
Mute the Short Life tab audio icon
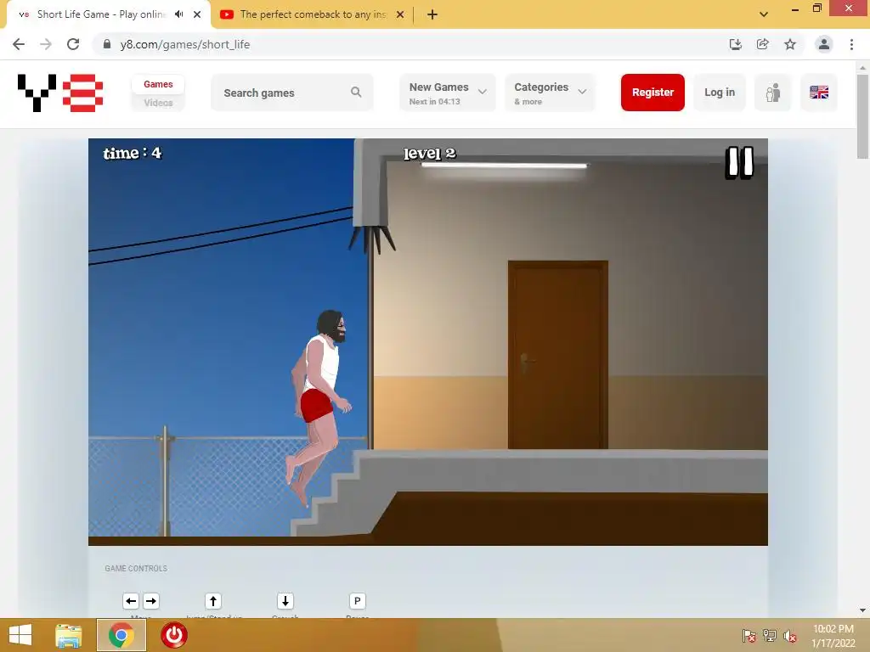178,14
